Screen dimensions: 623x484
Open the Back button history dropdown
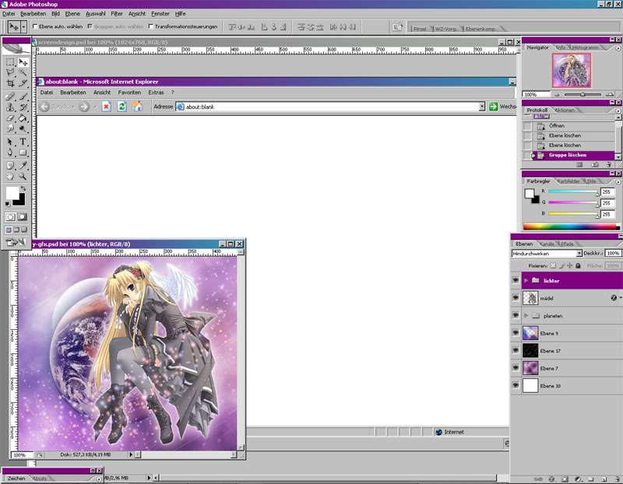tap(73, 107)
